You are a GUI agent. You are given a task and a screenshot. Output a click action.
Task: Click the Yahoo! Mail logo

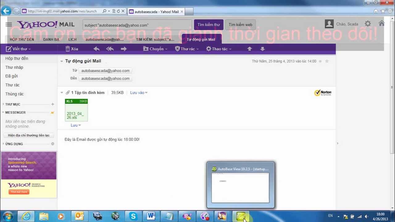coord(46,24)
